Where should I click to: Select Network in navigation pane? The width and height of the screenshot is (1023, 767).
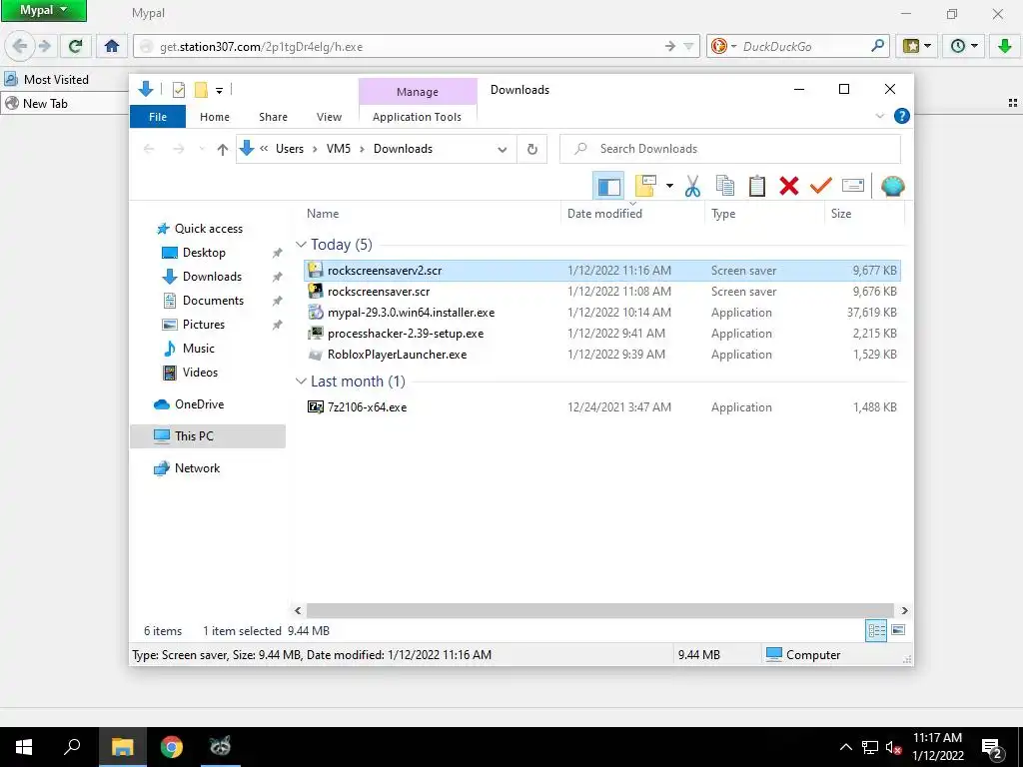(x=197, y=468)
